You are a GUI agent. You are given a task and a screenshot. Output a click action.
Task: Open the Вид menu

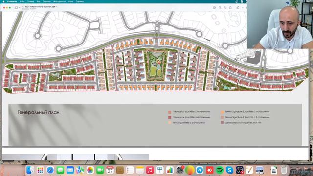38,1
